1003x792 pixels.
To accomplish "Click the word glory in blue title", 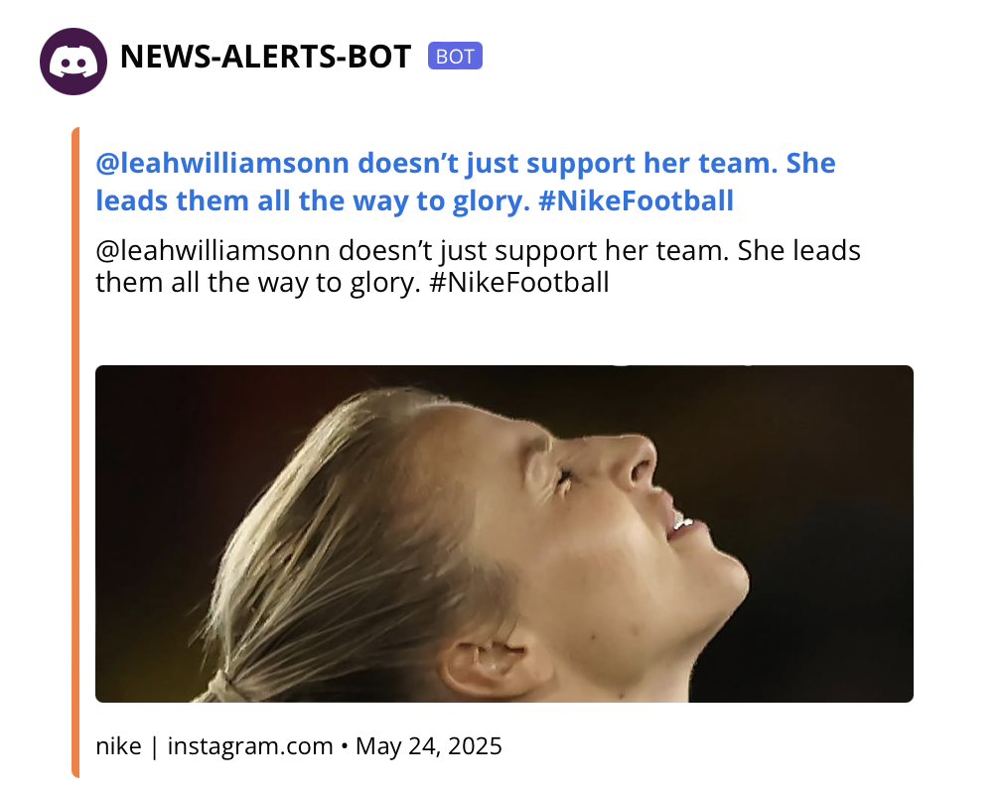I will tap(492, 202).
